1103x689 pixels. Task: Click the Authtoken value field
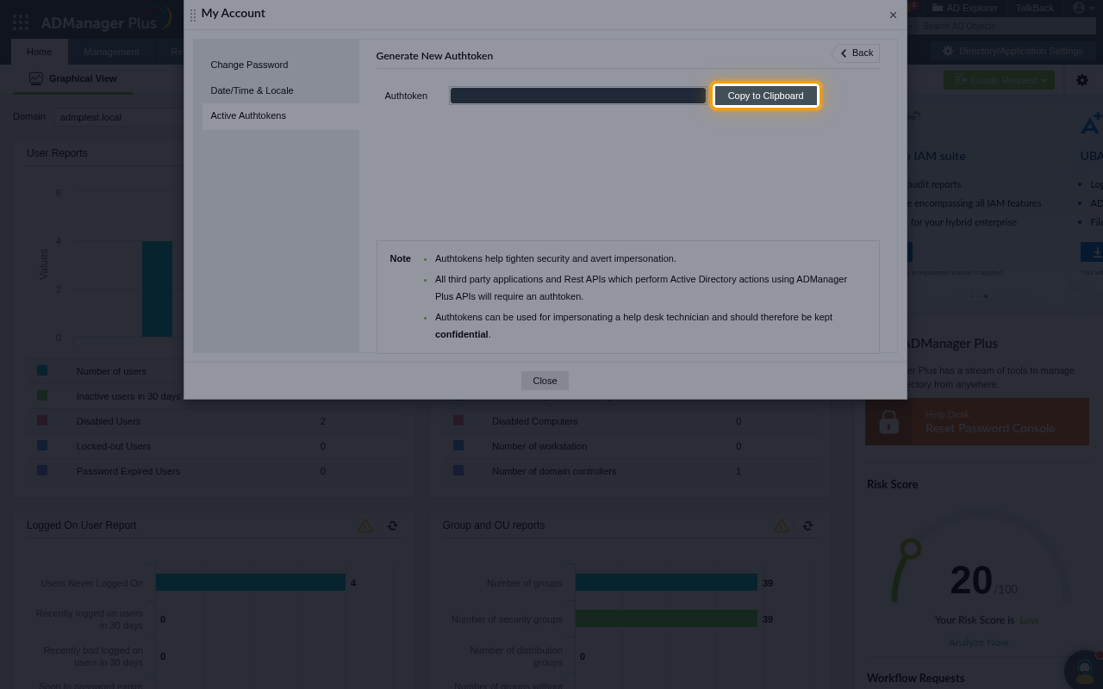(x=577, y=96)
